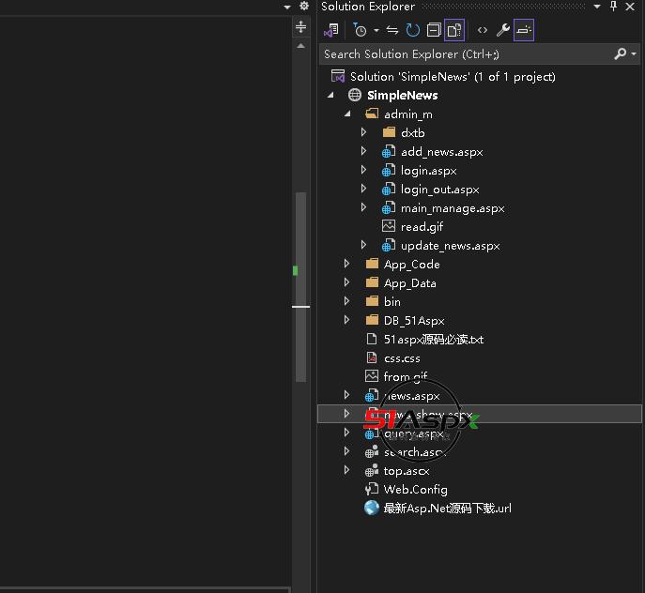Select read.gif file name

click(422, 227)
